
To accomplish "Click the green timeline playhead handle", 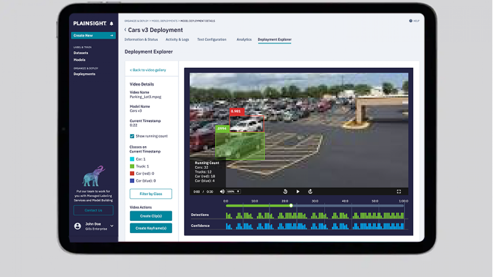I will (291, 206).
